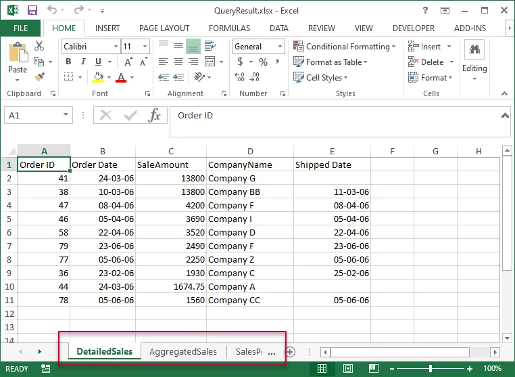This screenshot has width=515, height=377.
Task: Toggle bold formatting
Action: coord(68,62)
